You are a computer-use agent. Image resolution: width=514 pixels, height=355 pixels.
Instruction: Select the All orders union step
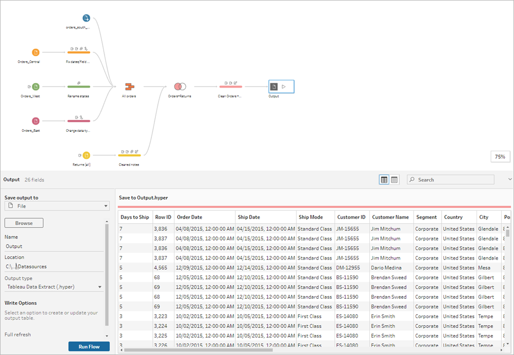(x=130, y=87)
